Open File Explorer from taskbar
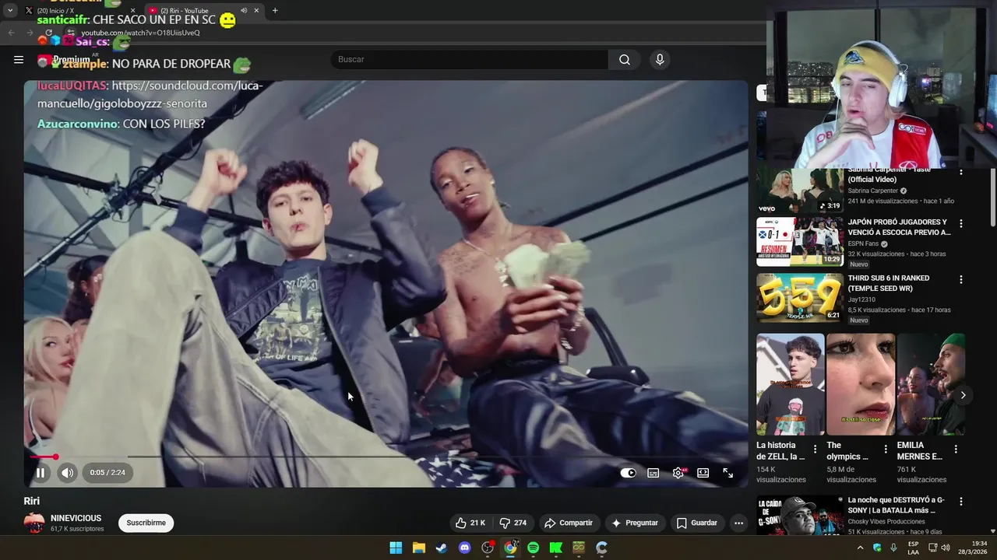Image resolution: width=997 pixels, height=560 pixels. [x=418, y=548]
